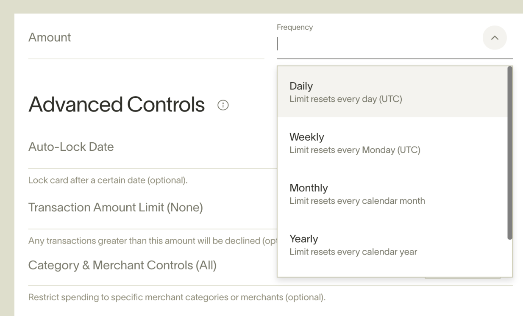Click the small Frequency field label

pos(295,28)
